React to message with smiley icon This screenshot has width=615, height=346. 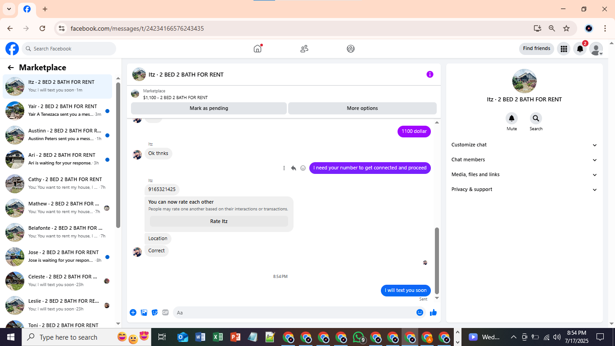[303, 168]
